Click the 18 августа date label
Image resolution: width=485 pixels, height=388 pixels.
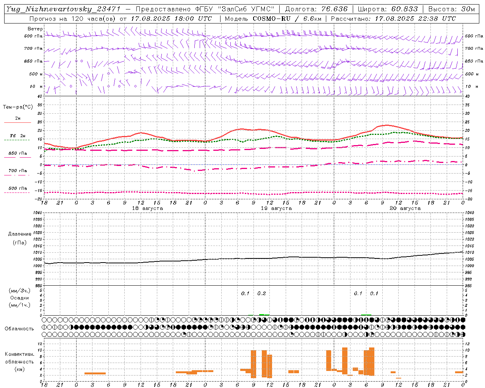click(147, 208)
